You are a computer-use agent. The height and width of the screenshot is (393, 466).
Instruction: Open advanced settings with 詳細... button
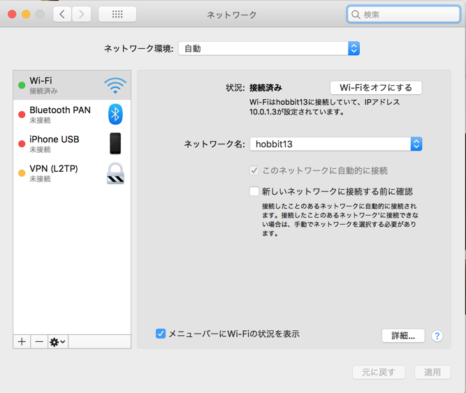tap(403, 336)
